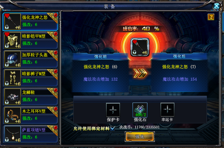Image resolution: width=224 pixels, height=148 pixels.
Task: Close the 装备 window with X button
Action: pyautogui.click(x=216, y=6)
